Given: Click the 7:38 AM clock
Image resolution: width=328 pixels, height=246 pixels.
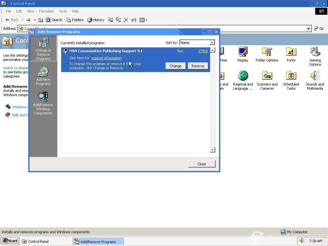Looking at the screenshot, I should tap(316, 241).
